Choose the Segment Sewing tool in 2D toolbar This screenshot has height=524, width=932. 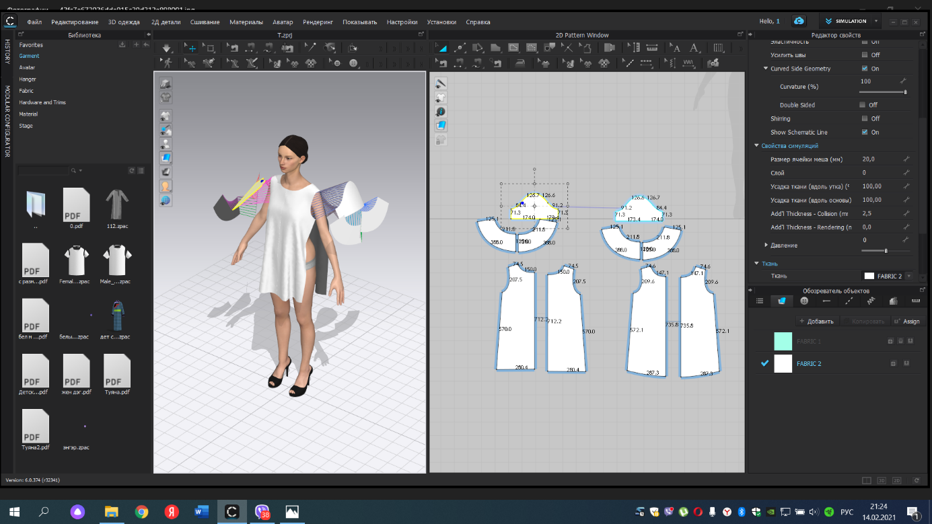click(459, 63)
